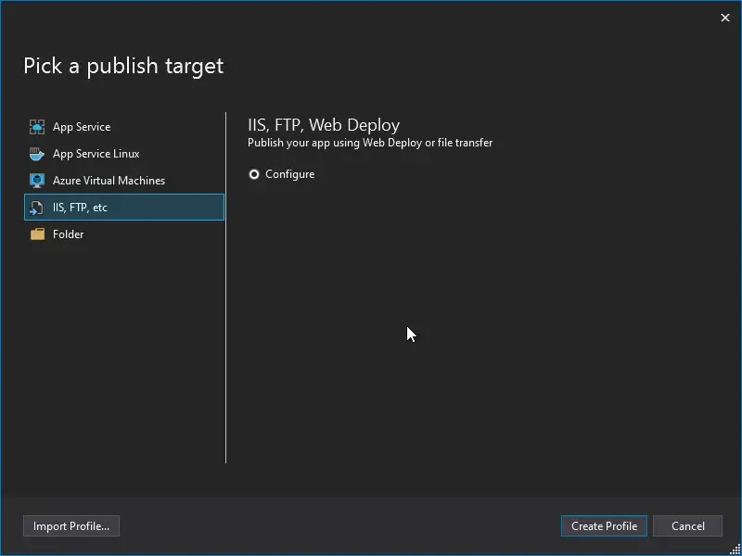Click the Web Deploy description text
The width and height of the screenshot is (742, 556).
click(369, 142)
